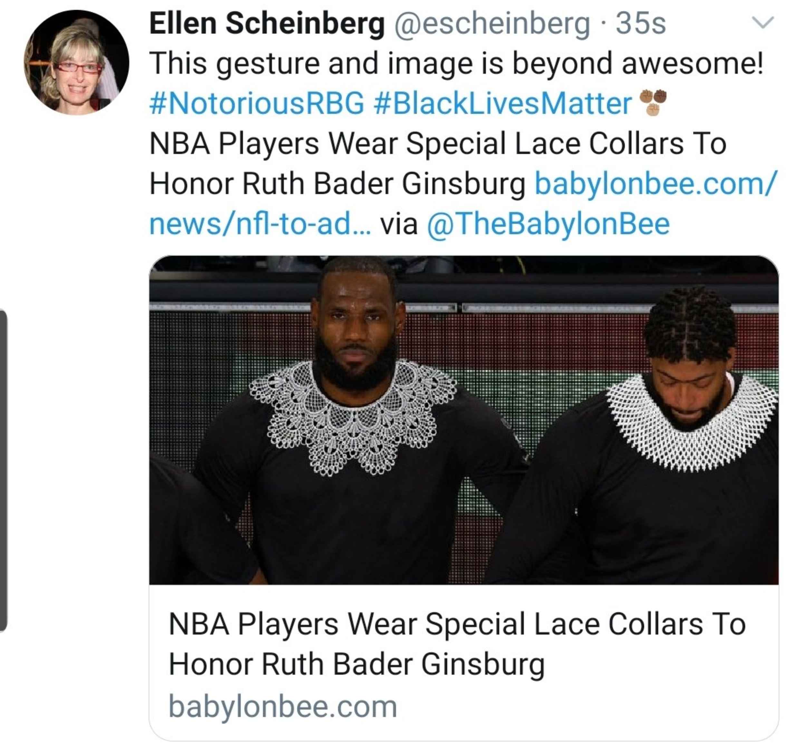Click 'NBA Players Wear' text in tweet body
790x743 pixels.
pyautogui.click(x=274, y=143)
